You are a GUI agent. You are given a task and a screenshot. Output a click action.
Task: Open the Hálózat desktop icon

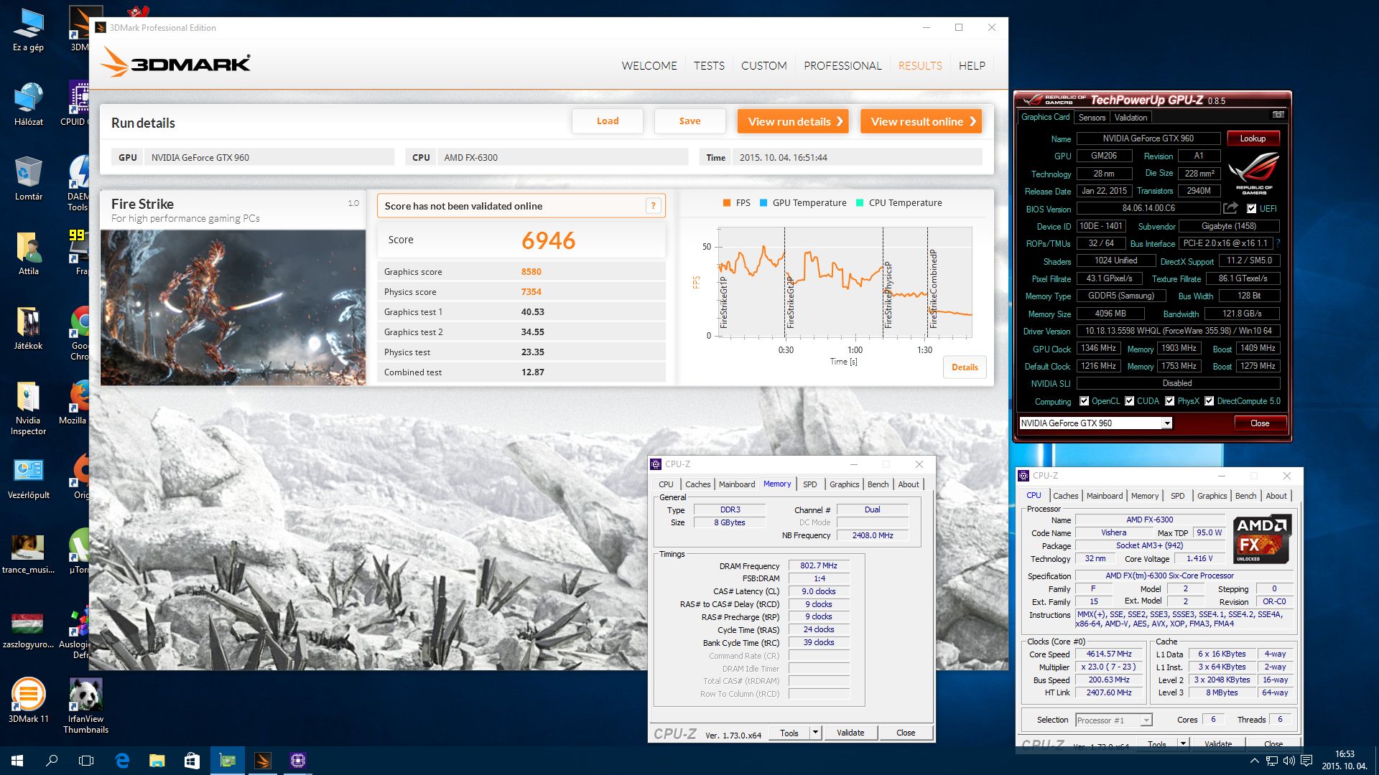(x=28, y=105)
